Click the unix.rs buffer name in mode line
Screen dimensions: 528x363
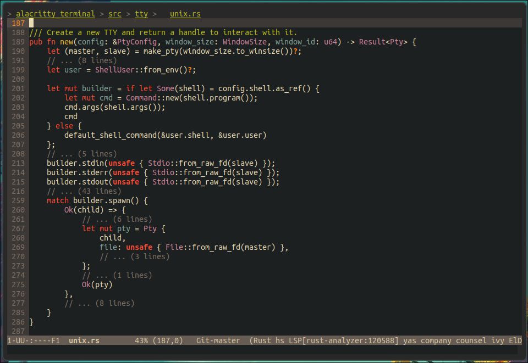click(84, 340)
